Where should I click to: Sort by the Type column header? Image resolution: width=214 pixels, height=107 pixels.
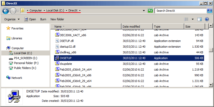tap(169, 27)
